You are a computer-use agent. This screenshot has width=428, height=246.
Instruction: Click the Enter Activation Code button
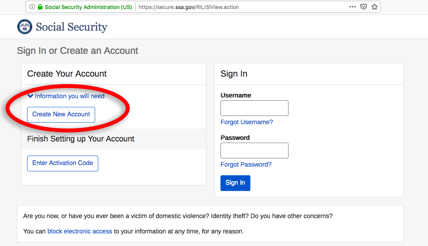(62, 163)
